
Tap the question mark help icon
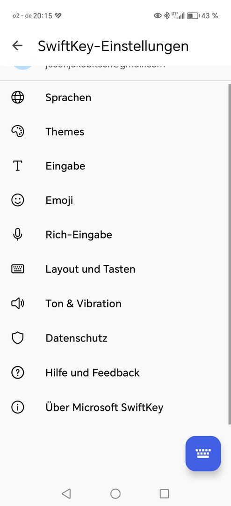pos(18,373)
